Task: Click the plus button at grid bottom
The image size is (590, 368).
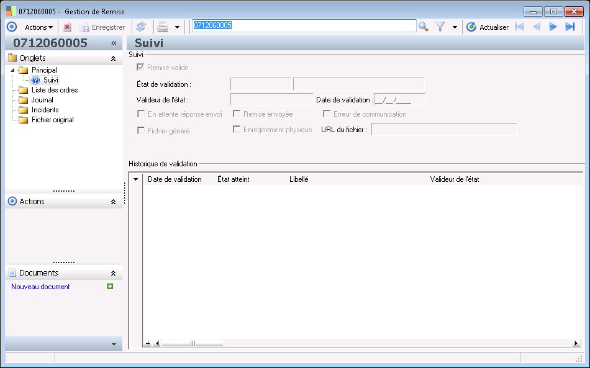Action: [148, 343]
